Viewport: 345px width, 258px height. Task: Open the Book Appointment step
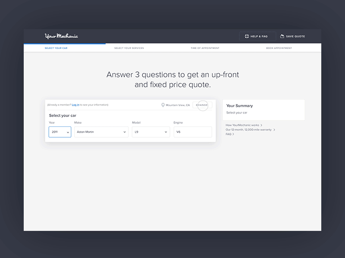tap(279, 48)
